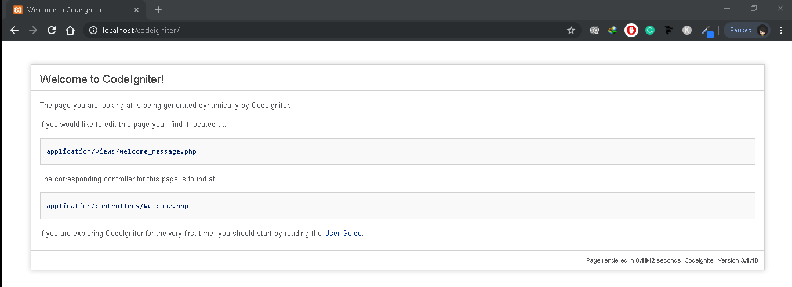Open the Paused profile button
The width and height of the screenshot is (792, 287).
(x=747, y=30)
